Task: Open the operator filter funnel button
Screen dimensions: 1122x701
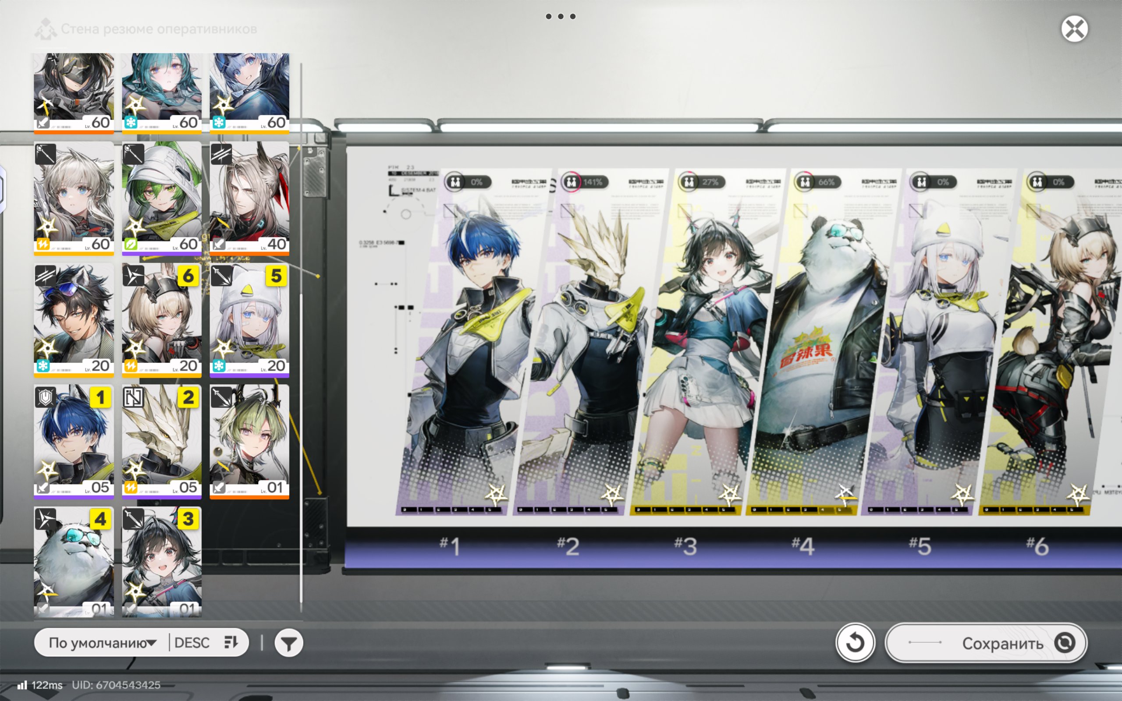Action: [x=288, y=643]
